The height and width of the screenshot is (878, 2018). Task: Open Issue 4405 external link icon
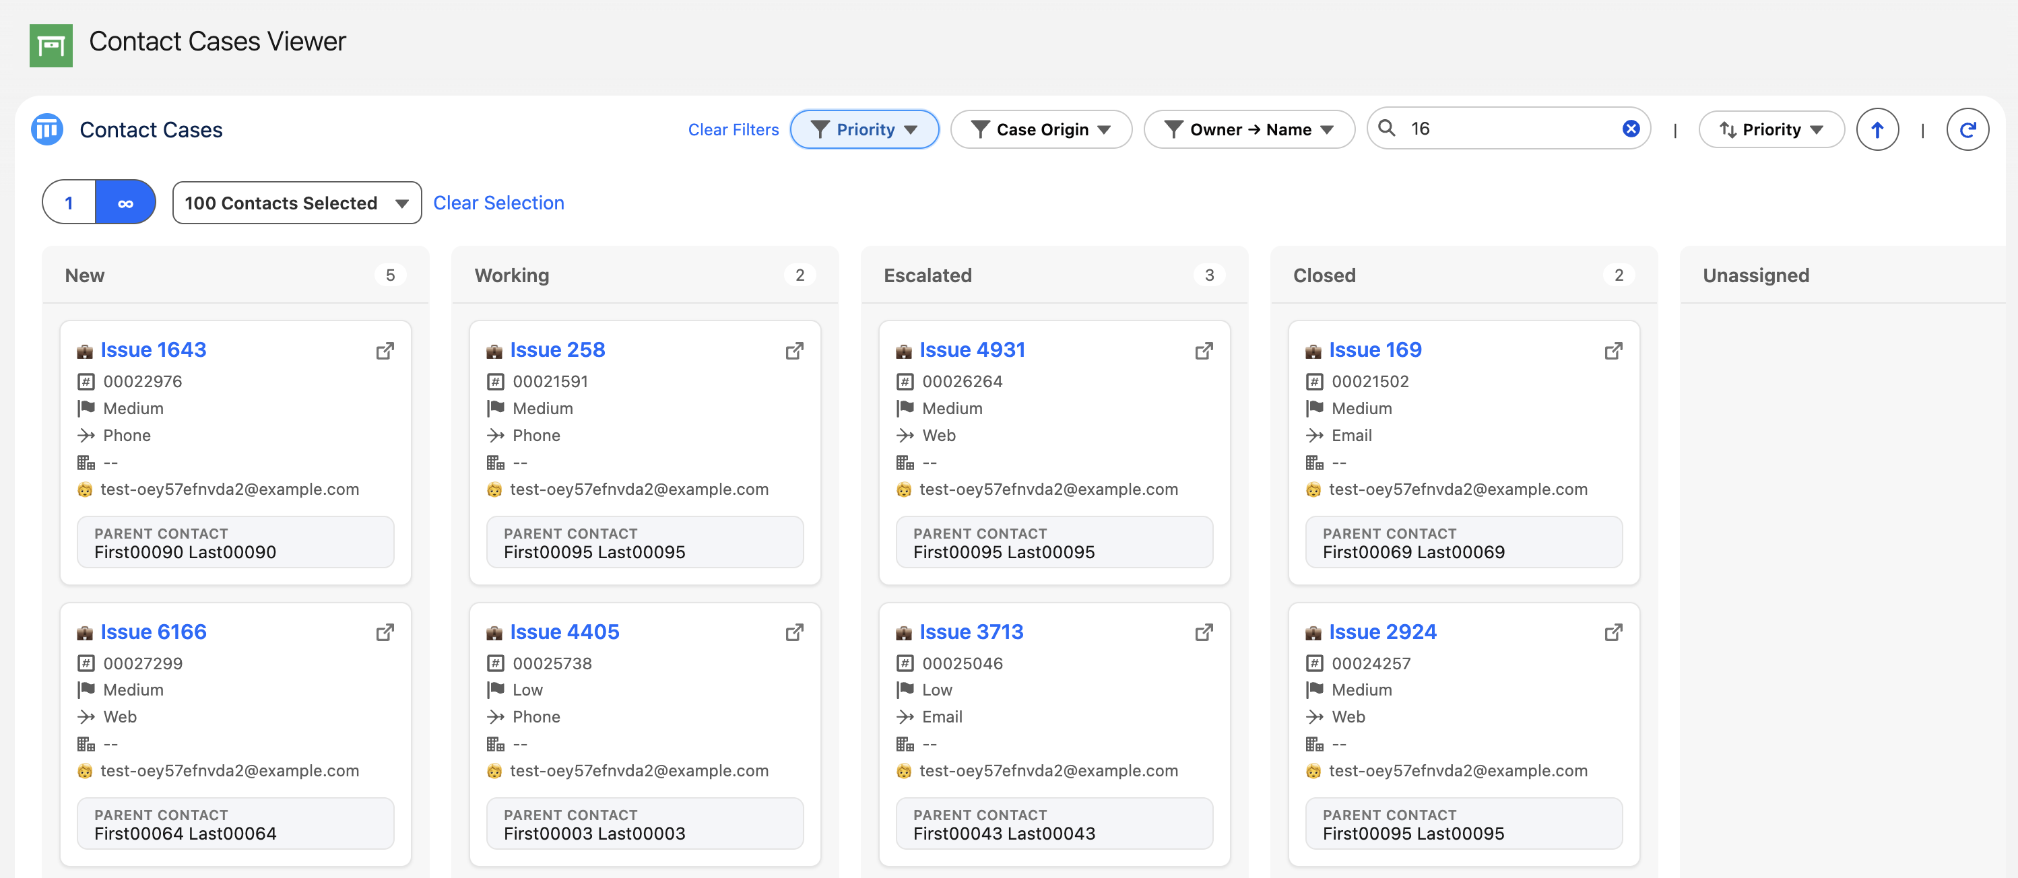coord(794,632)
